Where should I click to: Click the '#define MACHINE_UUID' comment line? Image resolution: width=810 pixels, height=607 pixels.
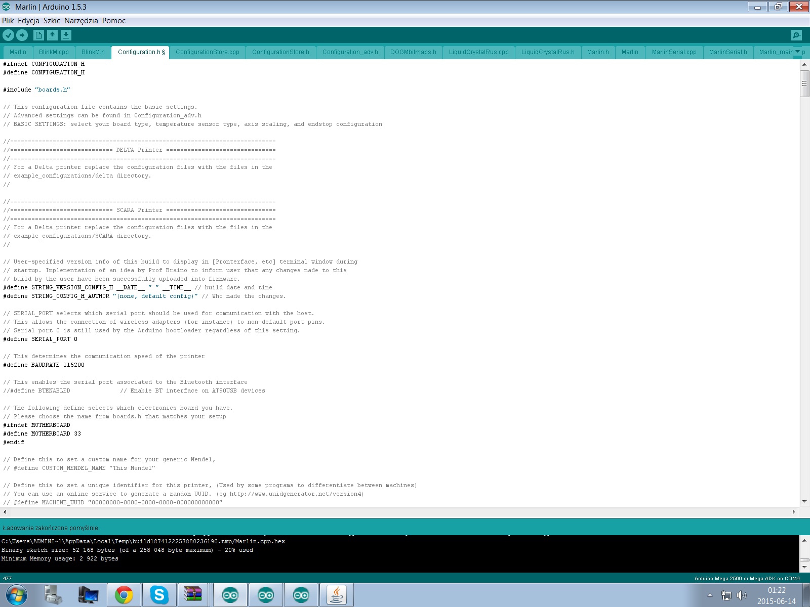point(113,502)
